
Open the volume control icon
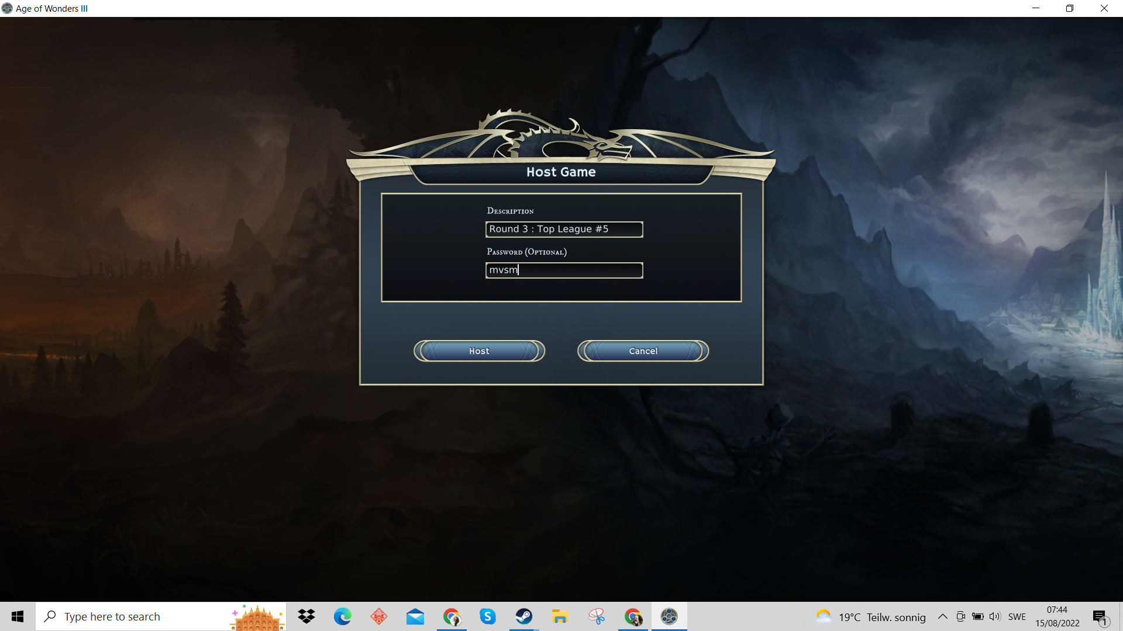click(x=995, y=616)
